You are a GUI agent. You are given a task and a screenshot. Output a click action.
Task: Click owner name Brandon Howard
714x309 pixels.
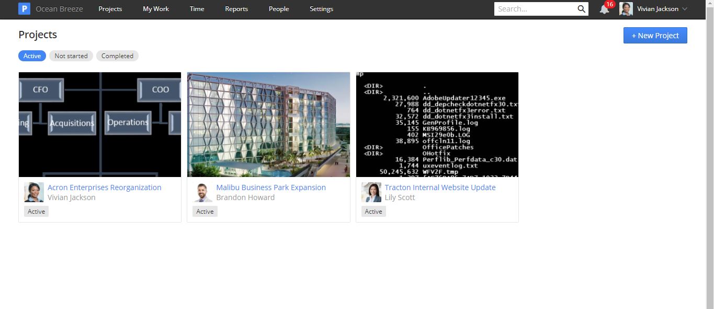(245, 197)
